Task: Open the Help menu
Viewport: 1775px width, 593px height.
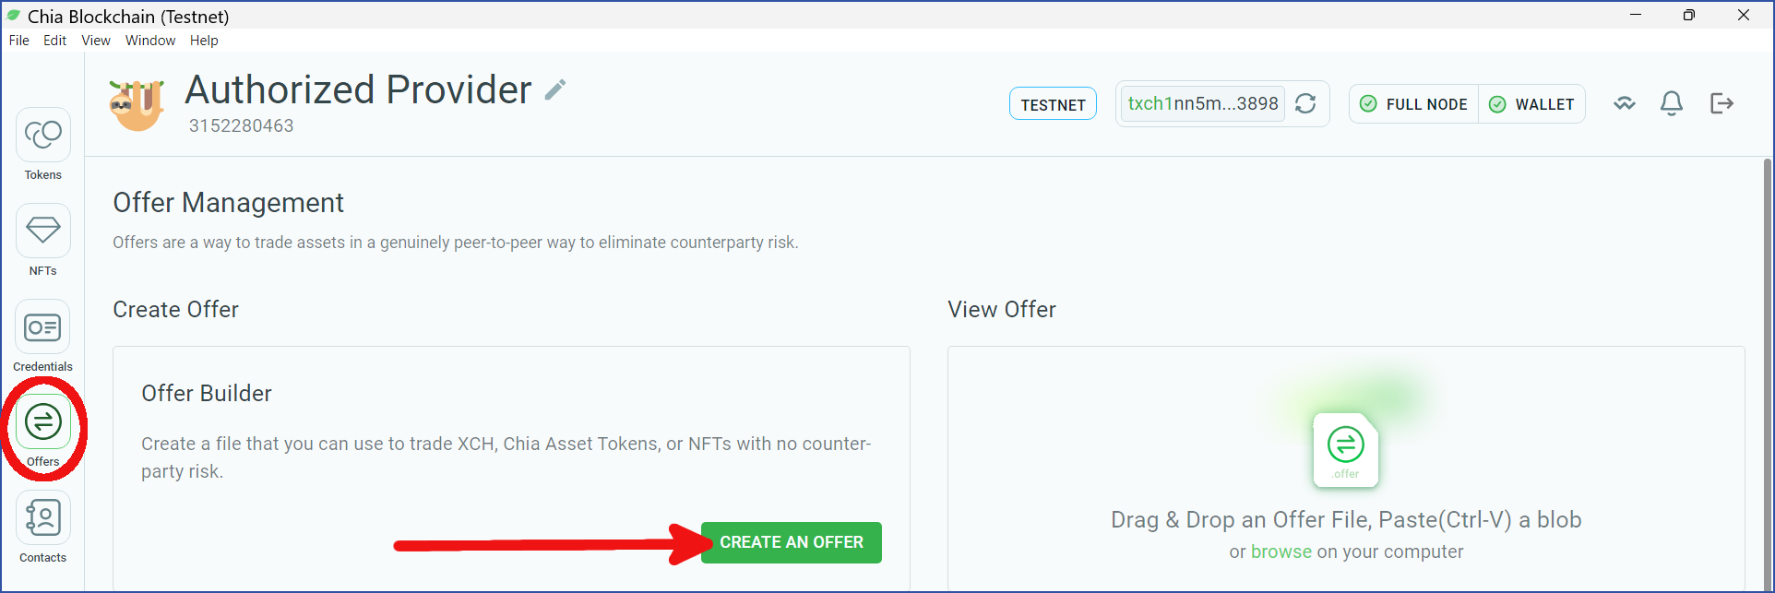Action: pos(204,41)
